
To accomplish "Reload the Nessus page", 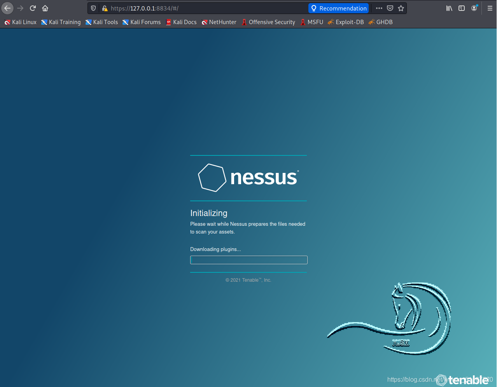I will point(33,8).
